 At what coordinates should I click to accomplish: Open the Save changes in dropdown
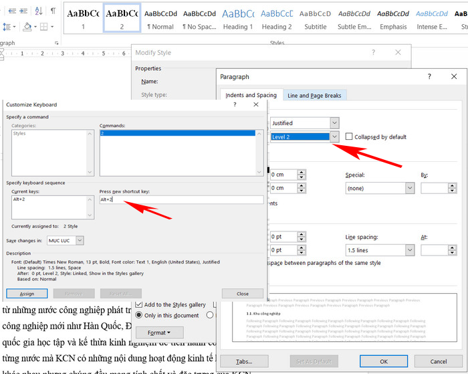(80, 240)
